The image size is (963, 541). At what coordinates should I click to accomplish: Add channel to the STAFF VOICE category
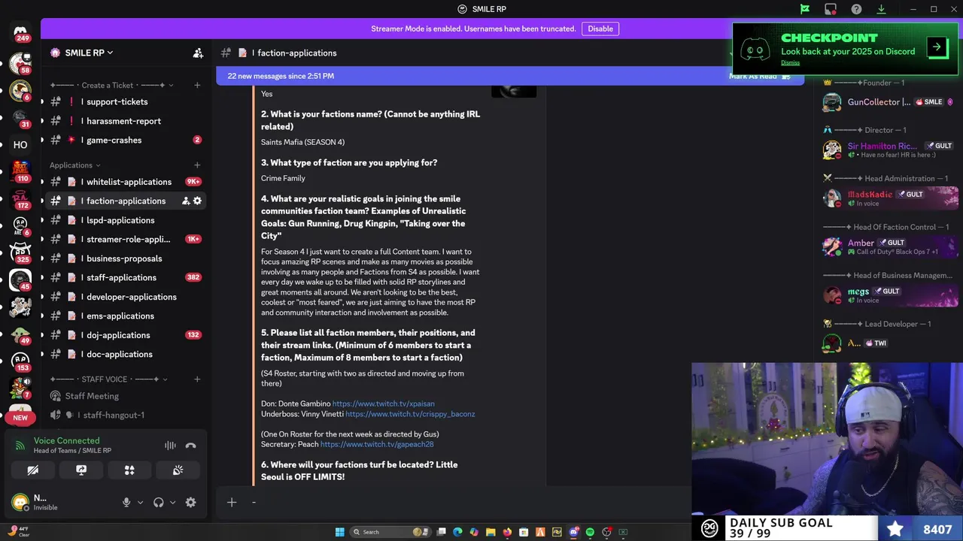click(197, 379)
